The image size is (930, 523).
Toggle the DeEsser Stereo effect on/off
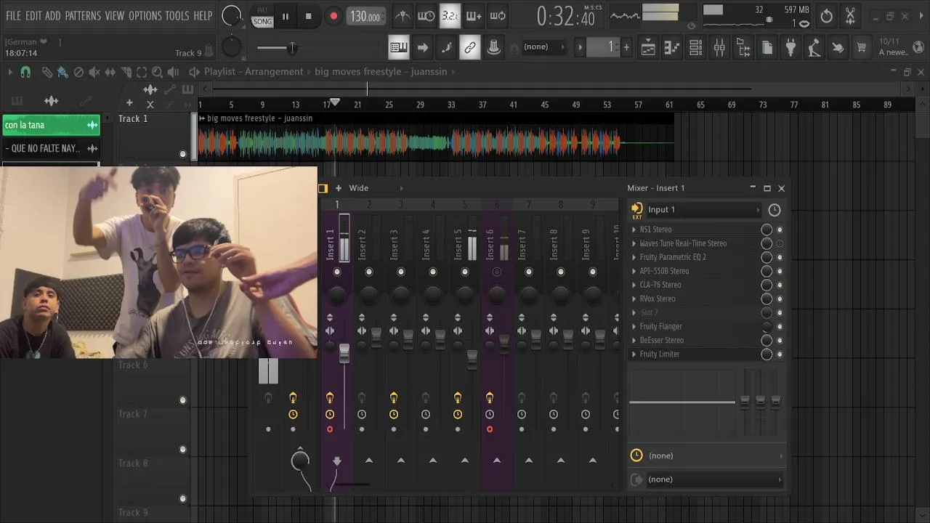[780, 341]
